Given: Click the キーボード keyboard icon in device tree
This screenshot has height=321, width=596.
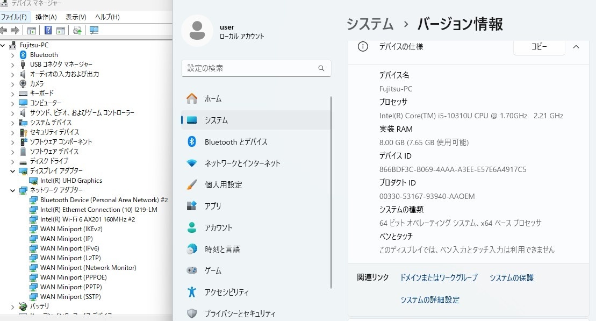Looking at the screenshot, I should coord(23,93).
